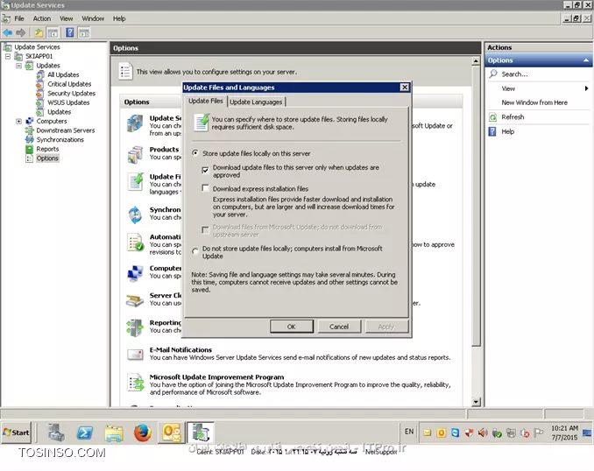This screenshot has height=471, width=594.
Task: Collapse the Updates tree node
Action: 18,66
